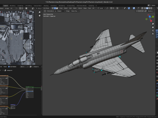Switch to the Geometry Nodes workspace tab
158x118 pixels.
pyautogui.click(x=82, y=6)
